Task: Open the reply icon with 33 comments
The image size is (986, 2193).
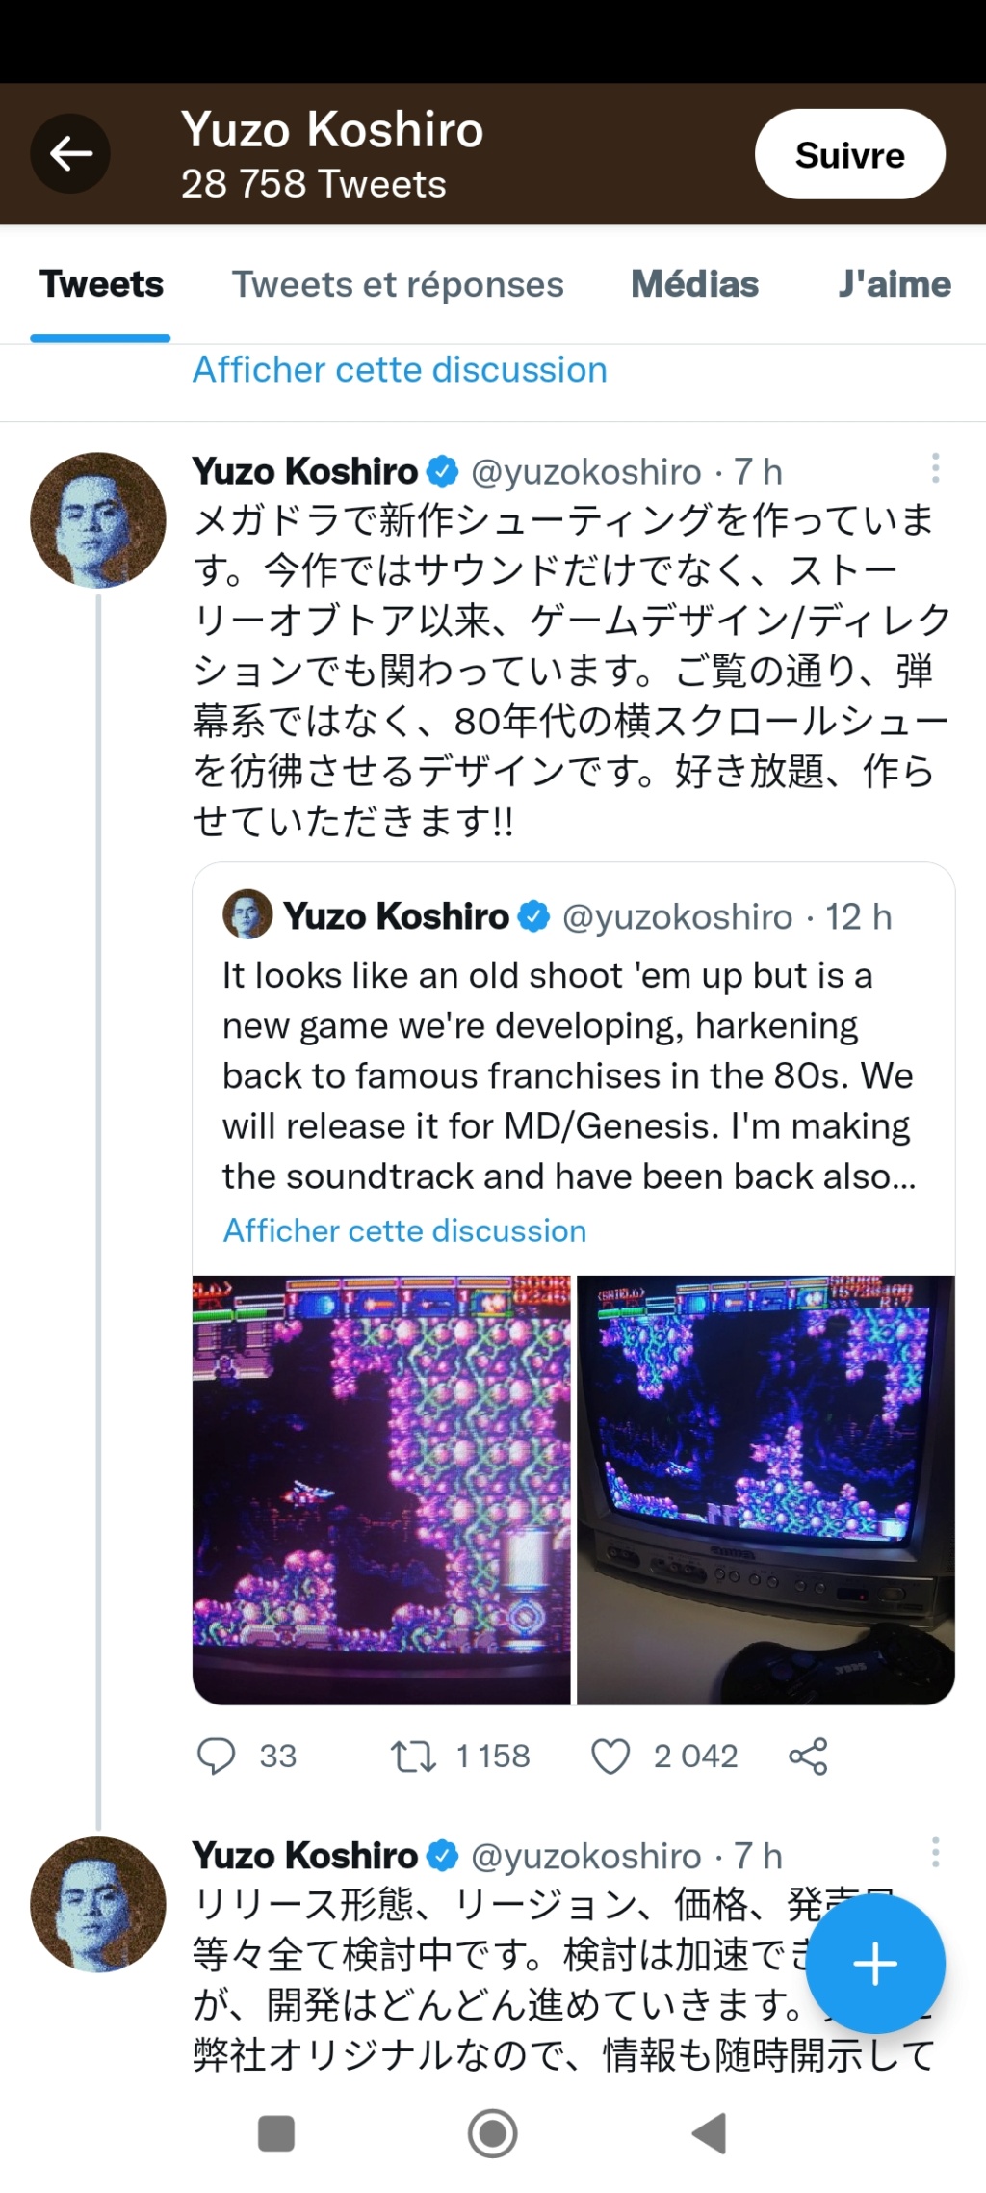Action: tap(216, 1756)
